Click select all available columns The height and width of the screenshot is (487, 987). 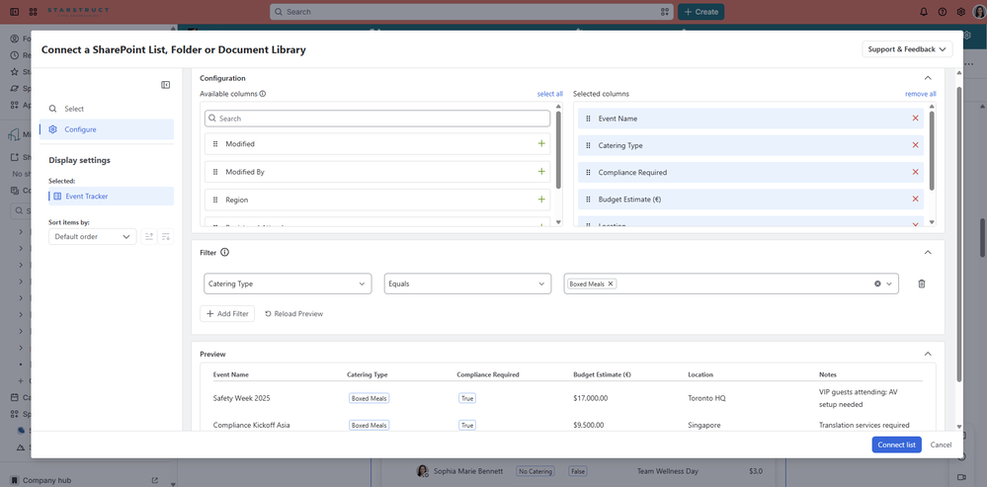tap(550, 94)
